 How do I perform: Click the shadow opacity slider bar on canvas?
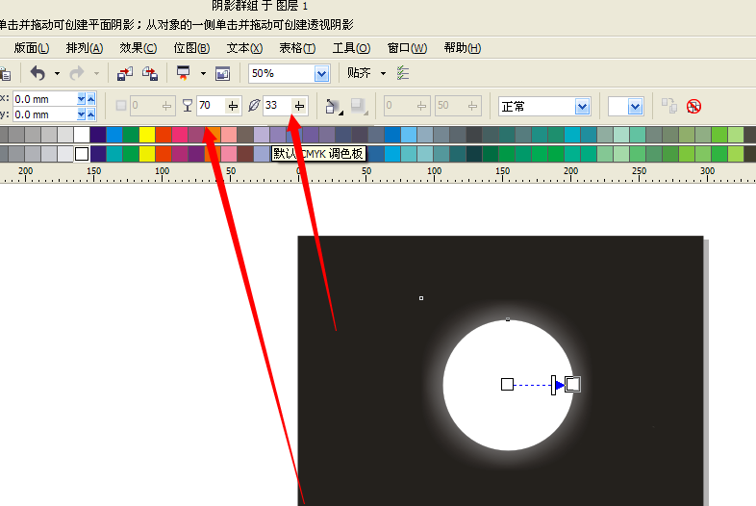coord(553,385)
